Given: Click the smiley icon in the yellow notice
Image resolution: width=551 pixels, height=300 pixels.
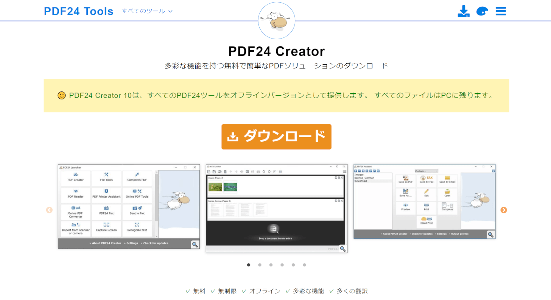Looking at the screenshot, I should 62,96.
